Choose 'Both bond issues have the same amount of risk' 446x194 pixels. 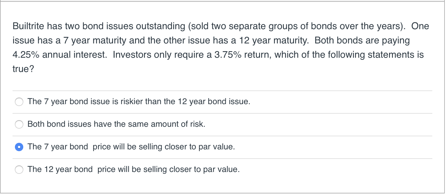coord(19,124)
